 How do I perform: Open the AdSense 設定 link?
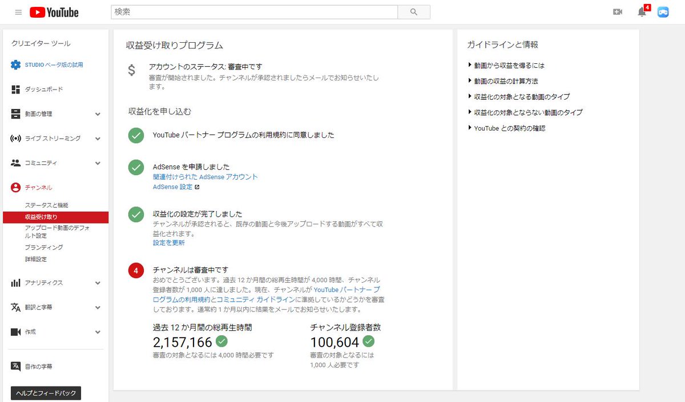click(173, 187)
